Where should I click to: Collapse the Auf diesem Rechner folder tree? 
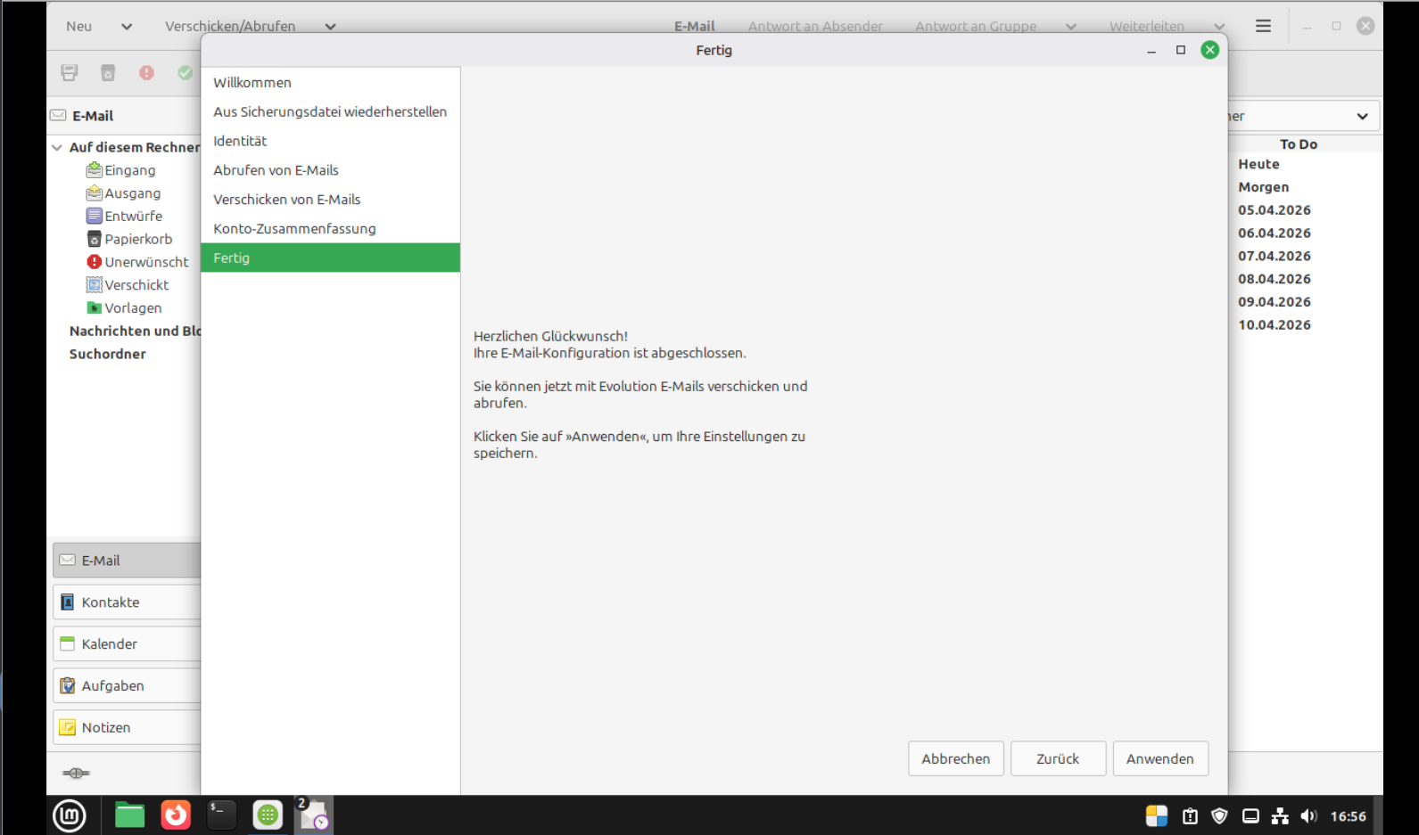tap(57, 147)
